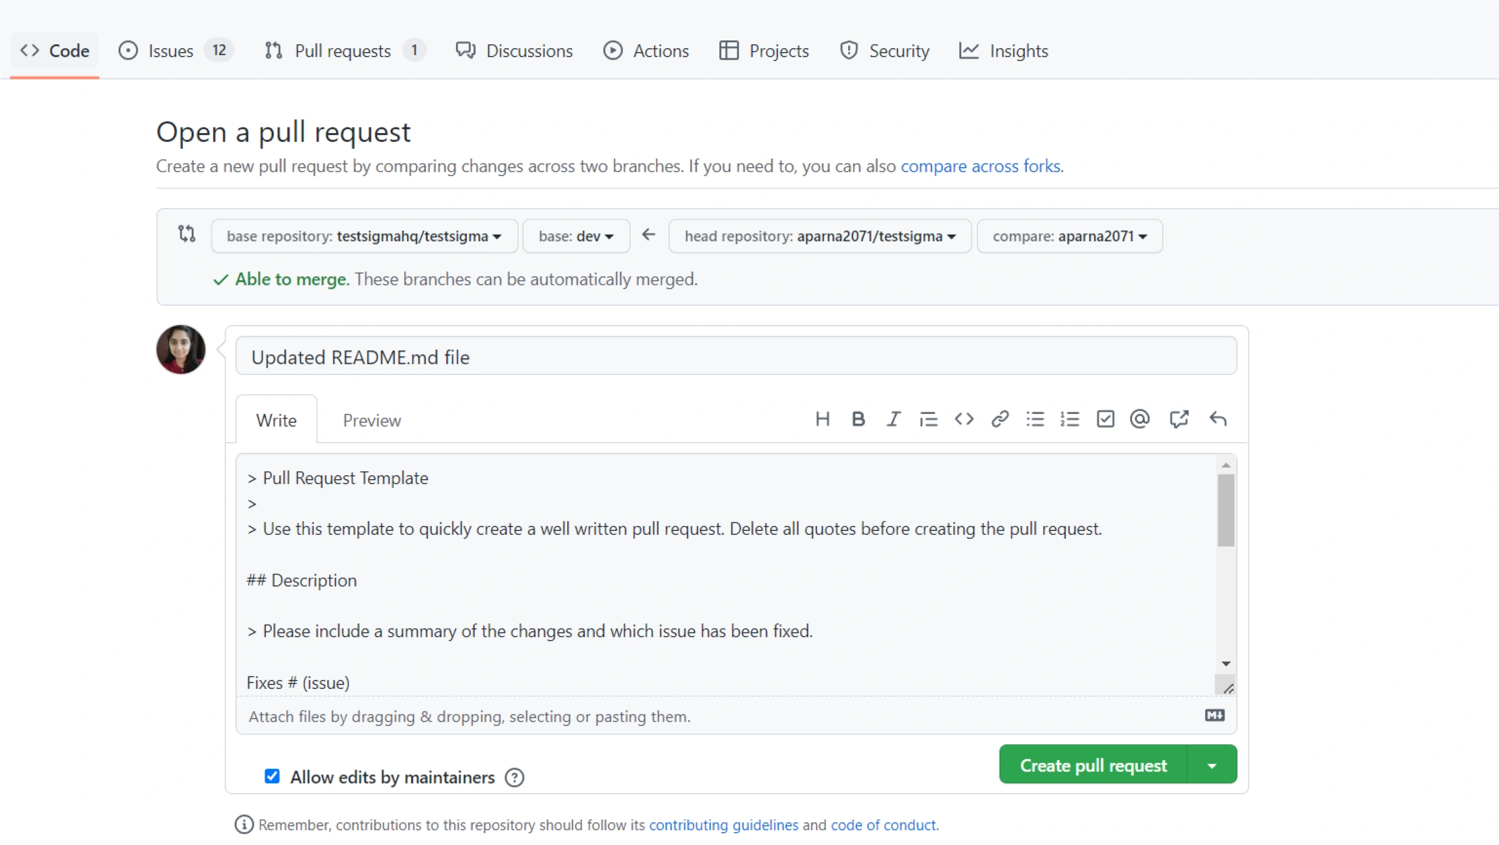Follow the compare across forks link

point(980,166)
